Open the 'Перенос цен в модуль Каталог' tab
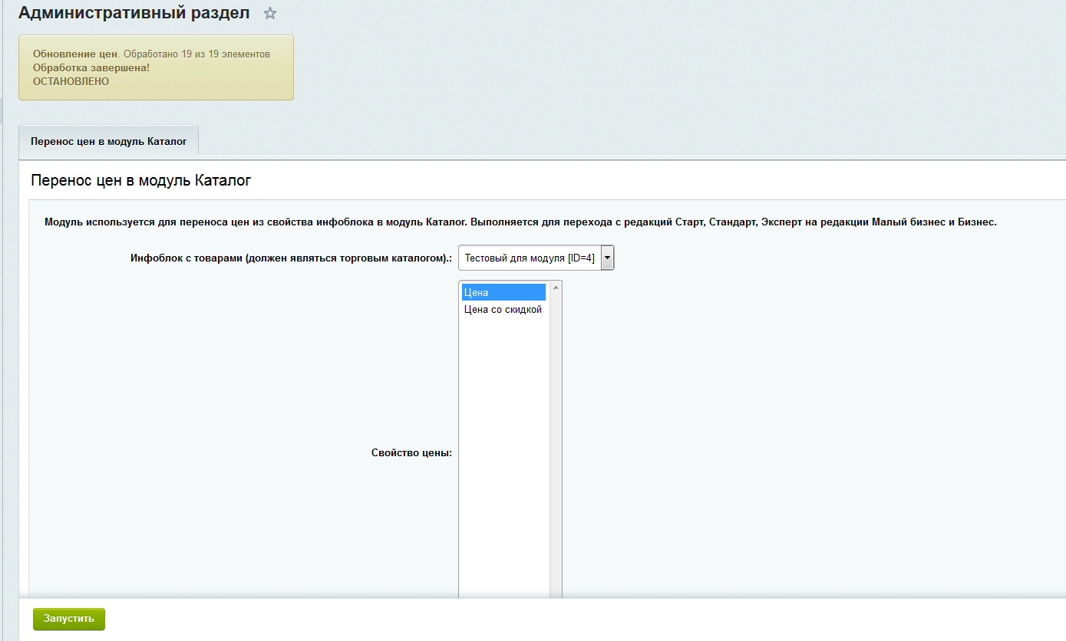This screenshot has width=1066, height=641. click(108, 142)
